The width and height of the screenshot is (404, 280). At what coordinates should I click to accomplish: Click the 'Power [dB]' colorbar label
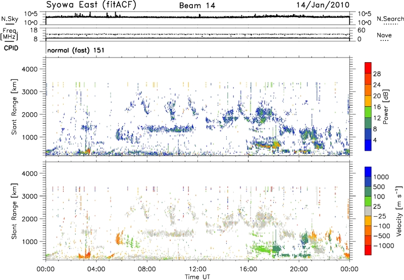385,107
